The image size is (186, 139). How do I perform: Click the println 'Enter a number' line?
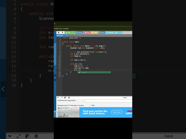[x=88, y=52]
